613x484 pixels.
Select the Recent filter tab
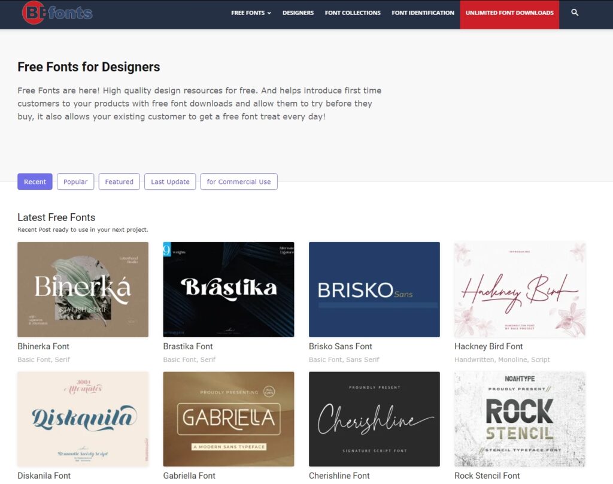click(x=35, y=181)
